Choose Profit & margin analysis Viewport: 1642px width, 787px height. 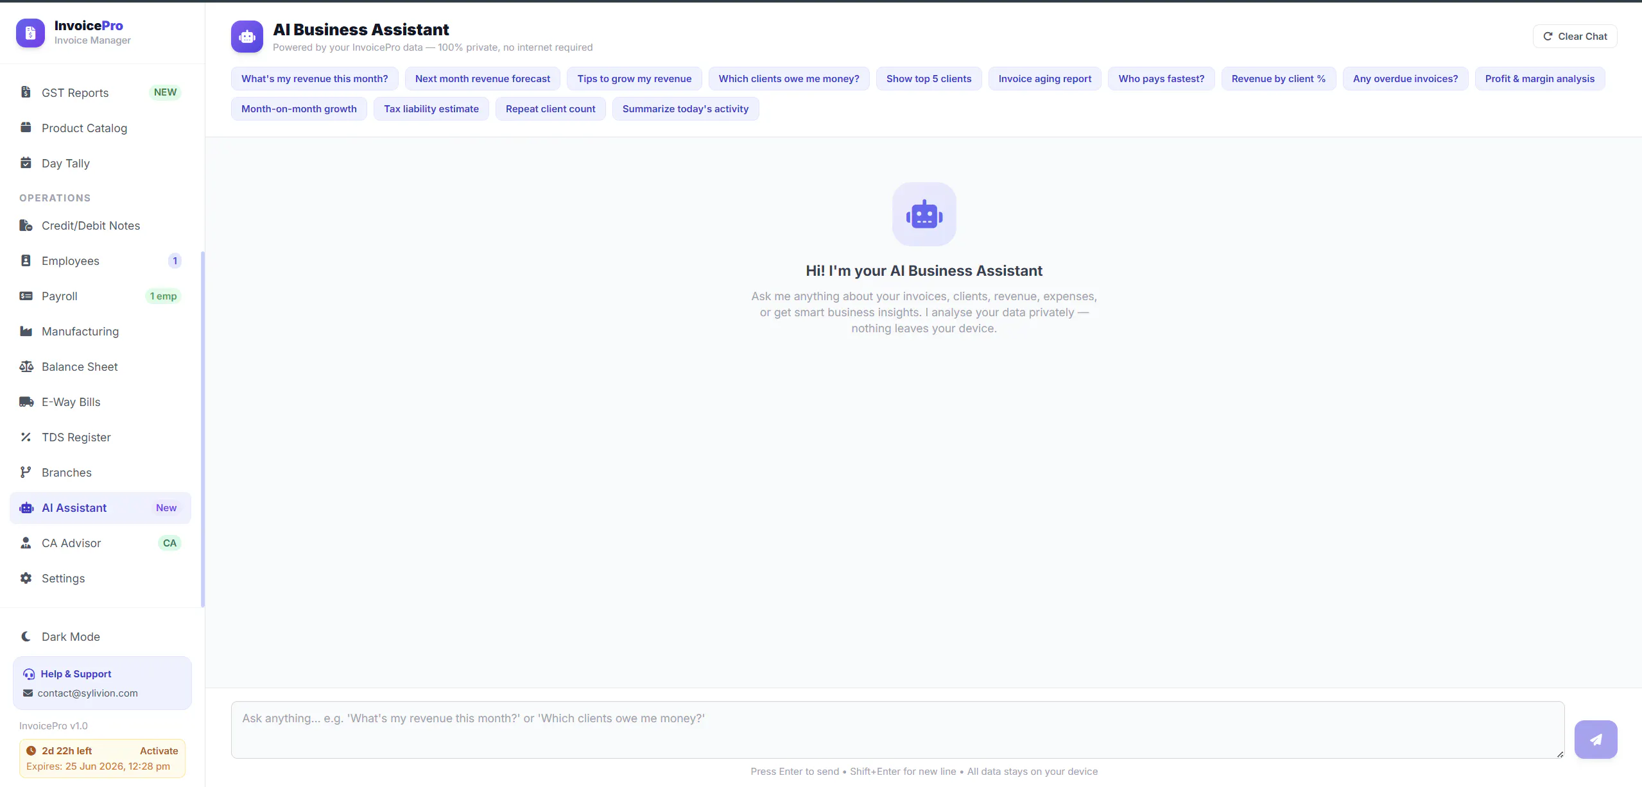1540,78
